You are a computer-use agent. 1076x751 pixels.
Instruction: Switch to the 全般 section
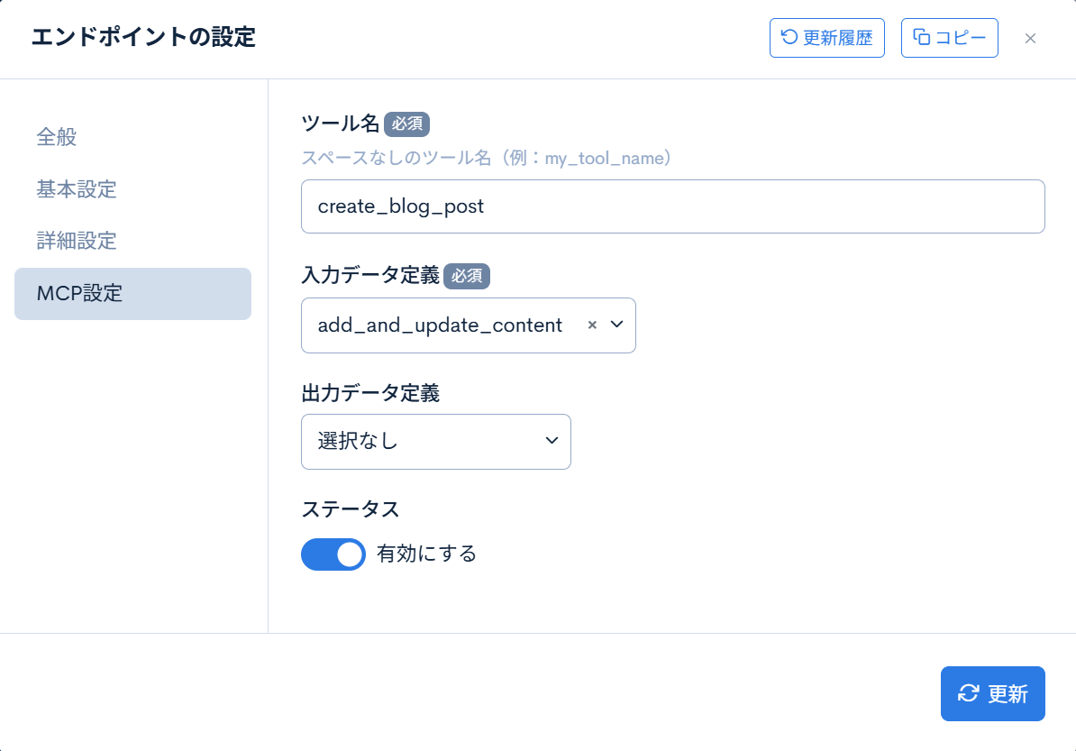click(x=57, y=137)
